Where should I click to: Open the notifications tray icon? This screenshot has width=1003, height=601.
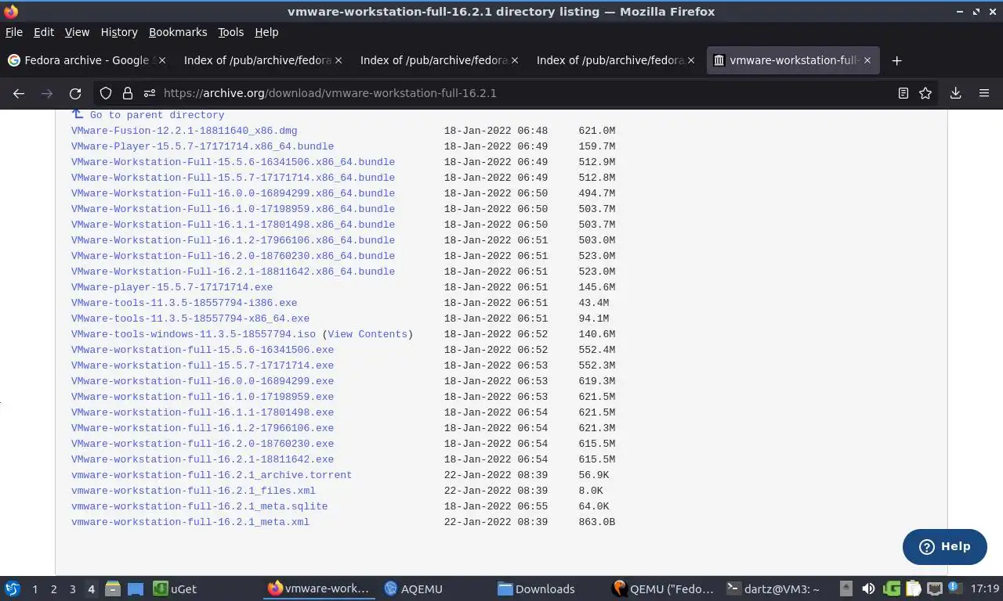click(955, 588)
